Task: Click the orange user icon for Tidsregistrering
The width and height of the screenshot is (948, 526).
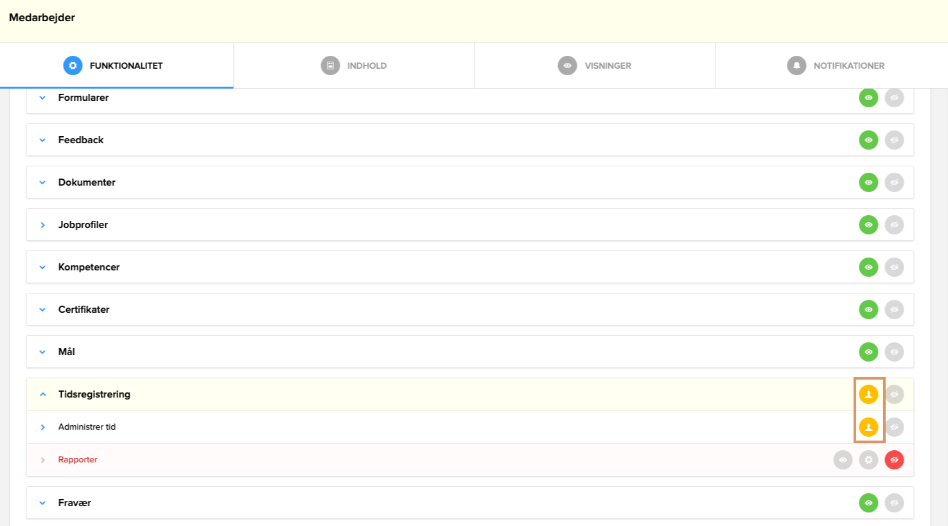Action: coord(868,394)
